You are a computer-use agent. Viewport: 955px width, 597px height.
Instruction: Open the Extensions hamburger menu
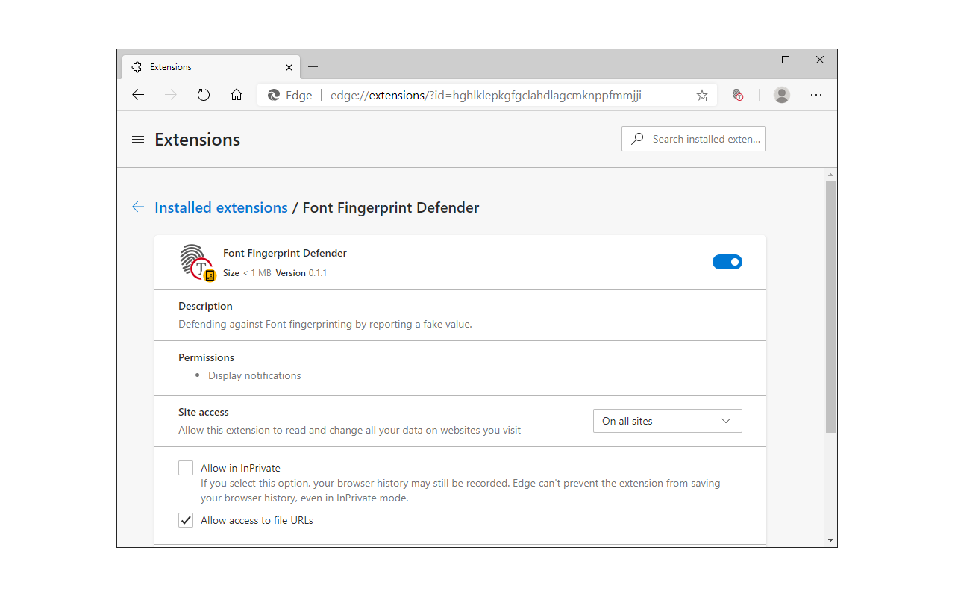tap(138, 140)
